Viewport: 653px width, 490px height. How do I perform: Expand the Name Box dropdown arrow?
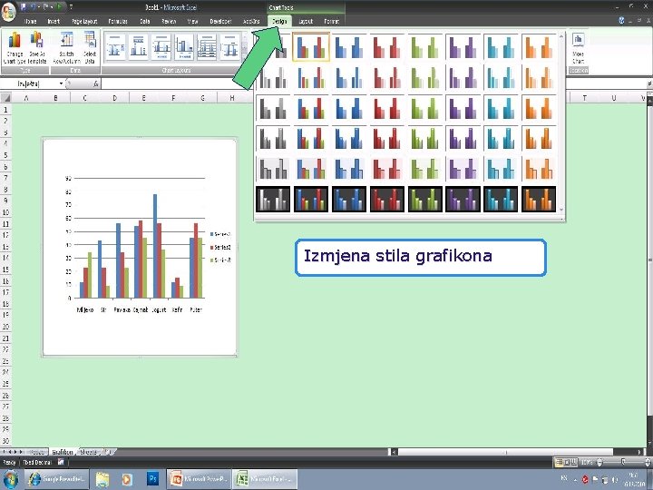[x=62, y=83]
